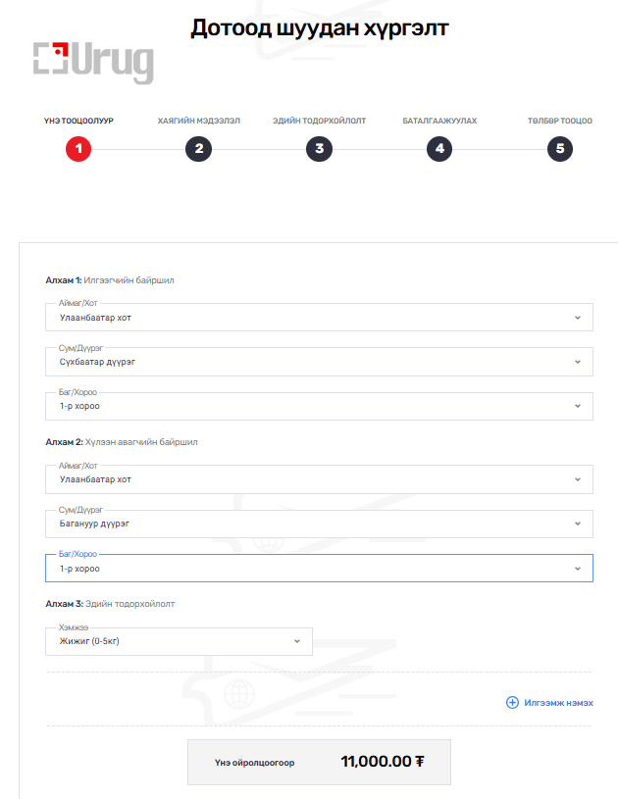Select step 1 red circle
This screenshot has width=618, height=799.
tap(78, 149)
